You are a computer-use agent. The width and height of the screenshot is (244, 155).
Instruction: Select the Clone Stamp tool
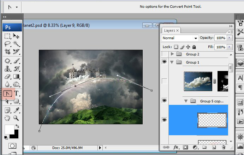7,68
